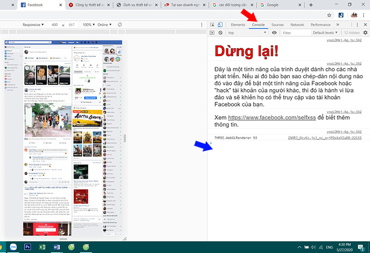This screenshot has height=253, width=370.
Task: Open a new browser tab
Action: coord(311,5)
